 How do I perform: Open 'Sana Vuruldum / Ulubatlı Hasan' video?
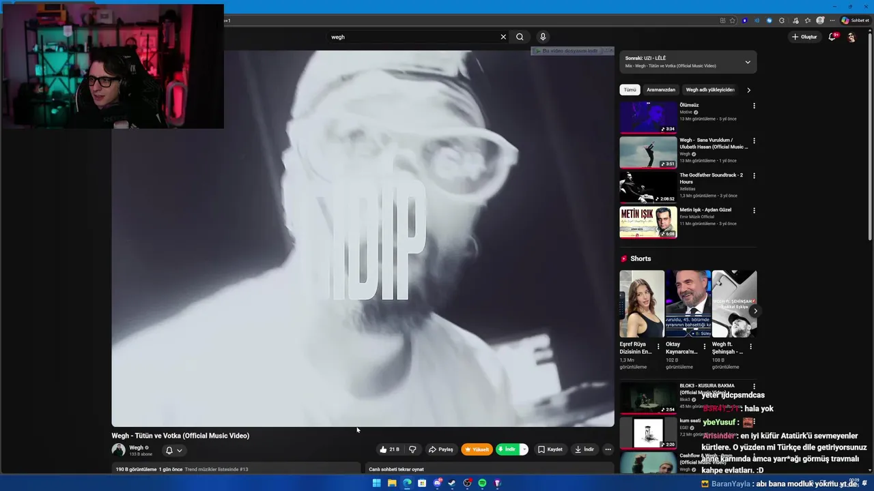click(x=648, y=152)
